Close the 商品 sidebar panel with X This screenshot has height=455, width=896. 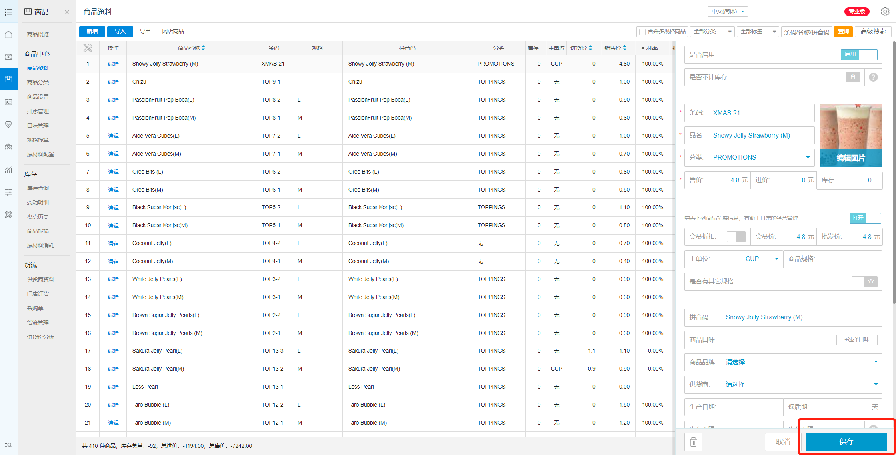coord(67,12)
